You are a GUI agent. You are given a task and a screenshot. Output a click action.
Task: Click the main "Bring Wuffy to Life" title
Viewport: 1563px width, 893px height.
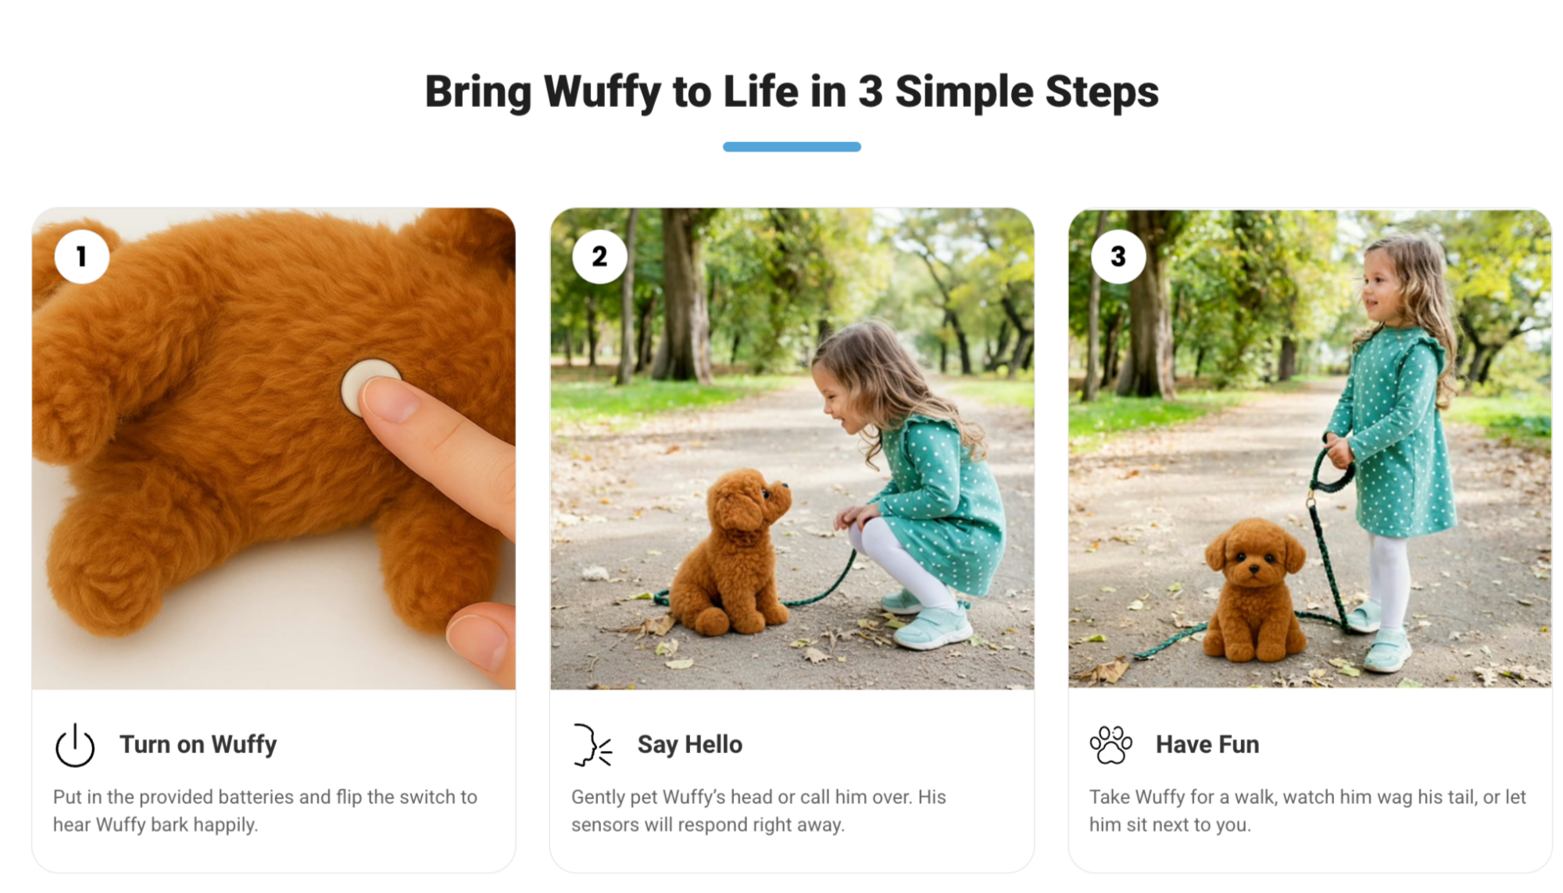(792, 91)
